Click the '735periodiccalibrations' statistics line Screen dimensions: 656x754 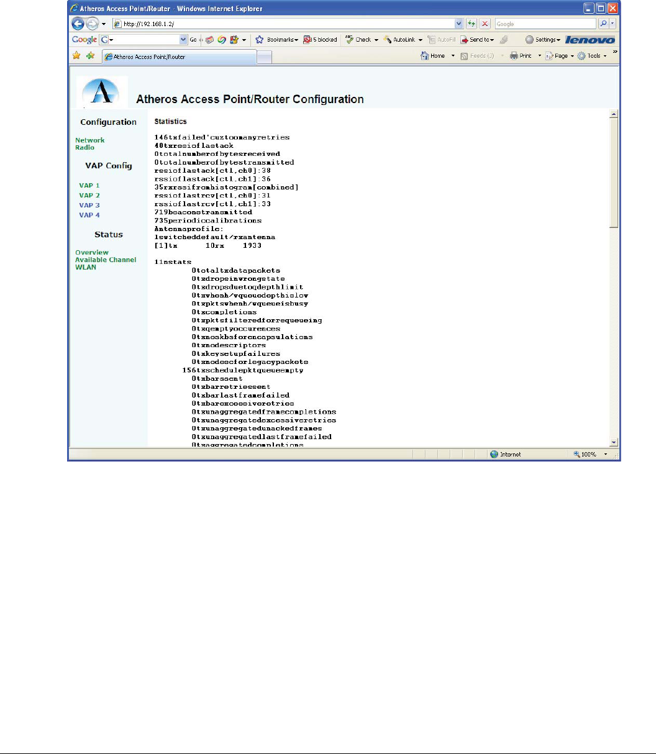(208, 220)
